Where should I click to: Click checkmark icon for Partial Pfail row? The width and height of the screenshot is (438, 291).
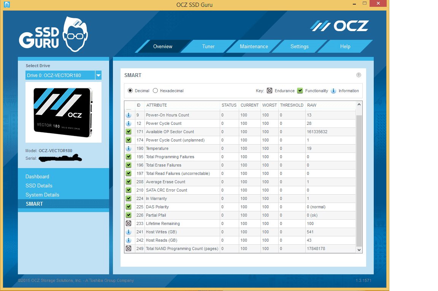[x=129, y=215]
